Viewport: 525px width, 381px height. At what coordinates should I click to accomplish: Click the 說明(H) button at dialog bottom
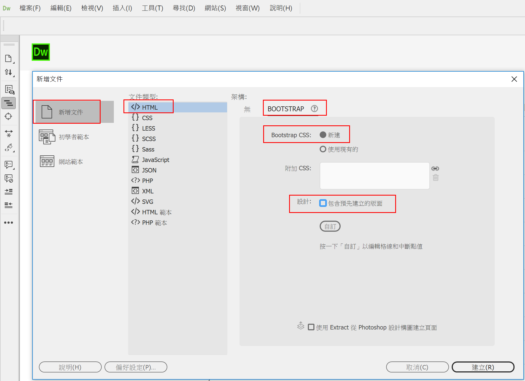tap(70, 367)
